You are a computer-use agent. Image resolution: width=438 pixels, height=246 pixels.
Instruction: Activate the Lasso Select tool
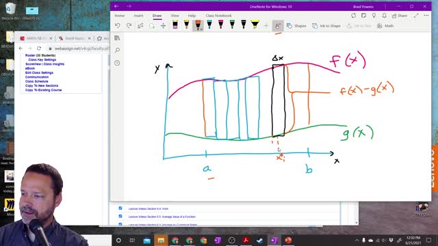[x=152, y=26]
